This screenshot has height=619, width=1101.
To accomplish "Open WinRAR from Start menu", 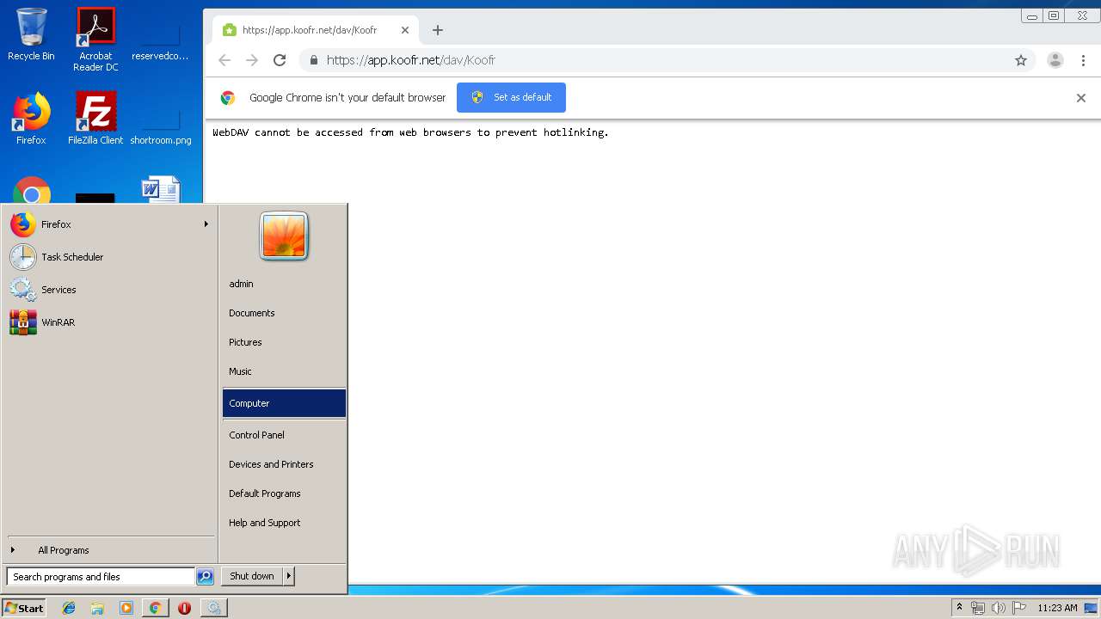I will pyautogui.click(x=109, y=322).
